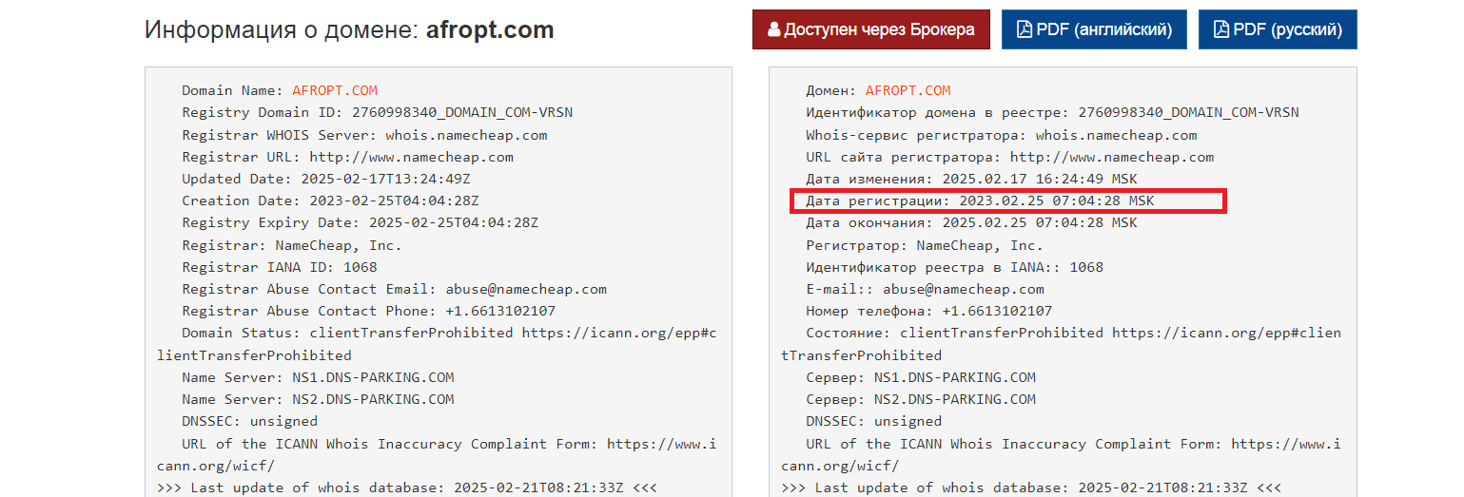The width and height of the screenshot is (1464, 497).
Task: Download the "PDF (английский)" report
Action: (1094, 29)
